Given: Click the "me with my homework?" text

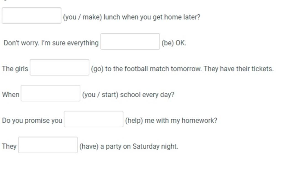Looking at the screenshot, I should 181,121.
